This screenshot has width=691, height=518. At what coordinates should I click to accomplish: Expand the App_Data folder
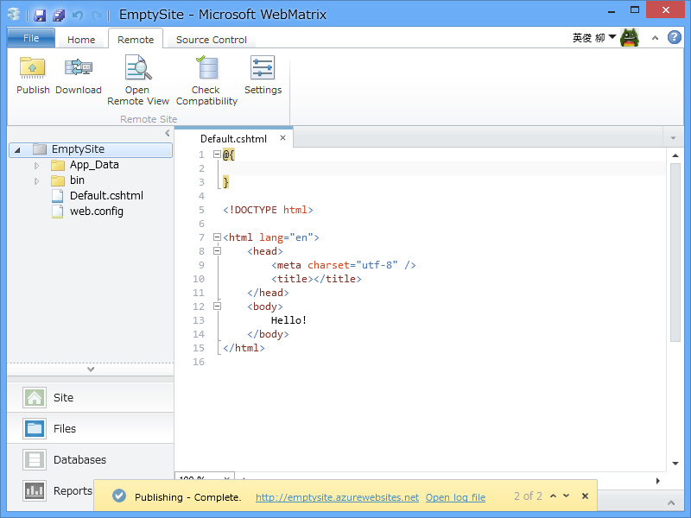tap(36, 166)
